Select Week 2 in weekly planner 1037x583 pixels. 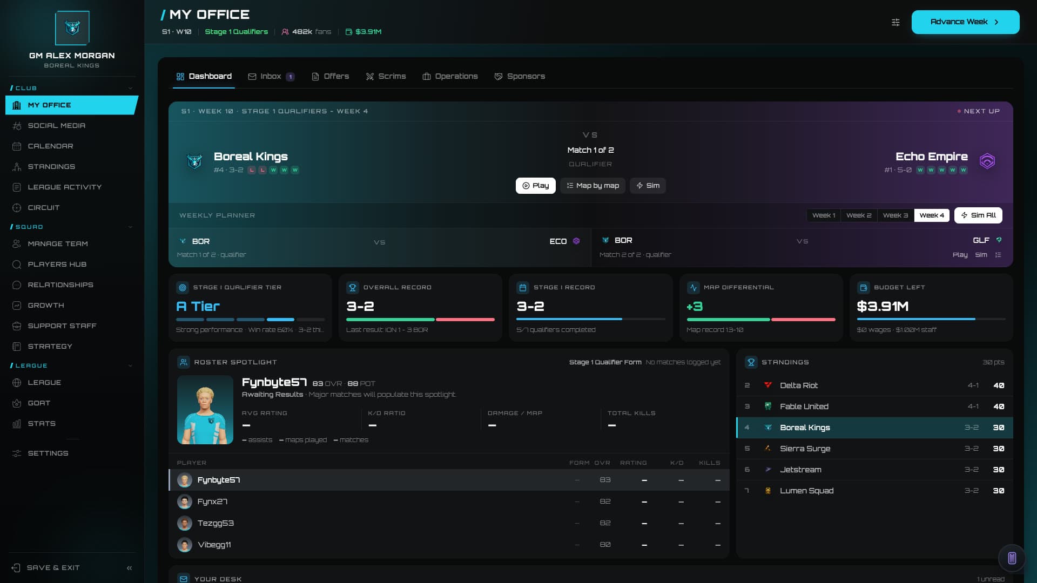tap(859, 215)
